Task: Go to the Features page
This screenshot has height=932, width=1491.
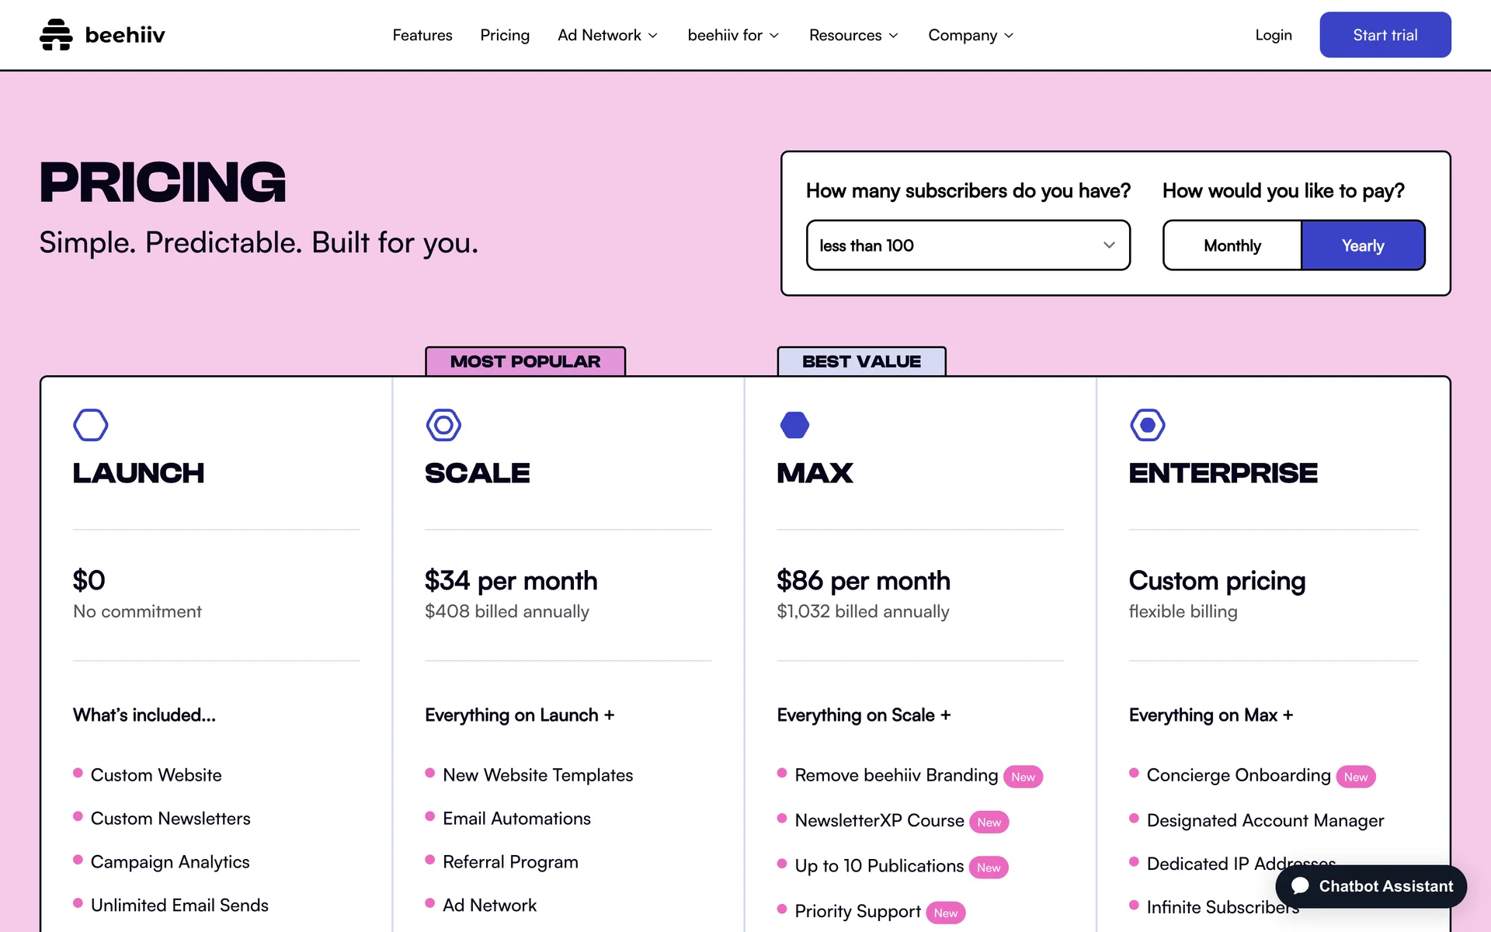Action: tap(422, 35)
